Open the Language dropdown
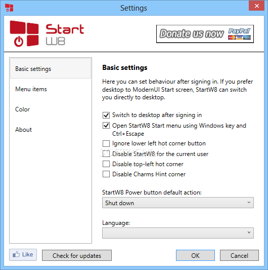Screen dimensions: 268x270 [178, 233]
